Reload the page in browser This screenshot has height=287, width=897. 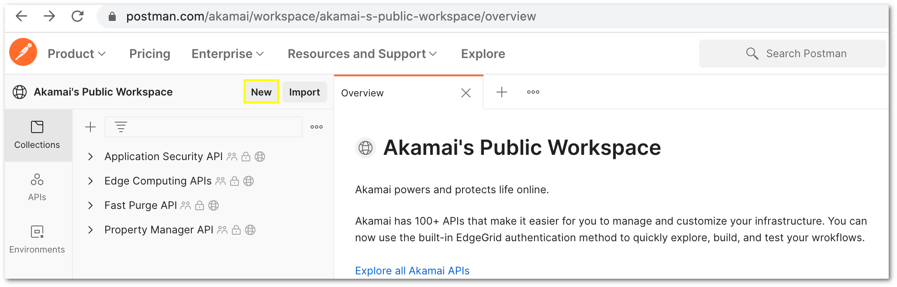click(x=78, y=17)
